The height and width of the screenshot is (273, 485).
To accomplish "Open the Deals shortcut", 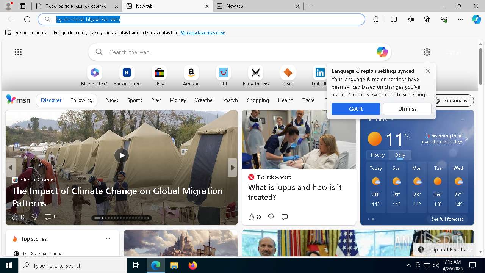I will tap(288, 76).
